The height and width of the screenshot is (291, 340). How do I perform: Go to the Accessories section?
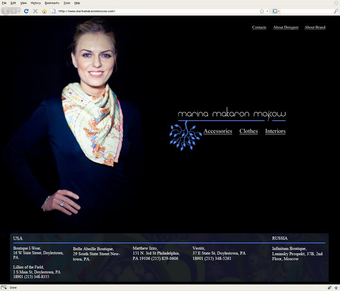click(x=218, y=131)
